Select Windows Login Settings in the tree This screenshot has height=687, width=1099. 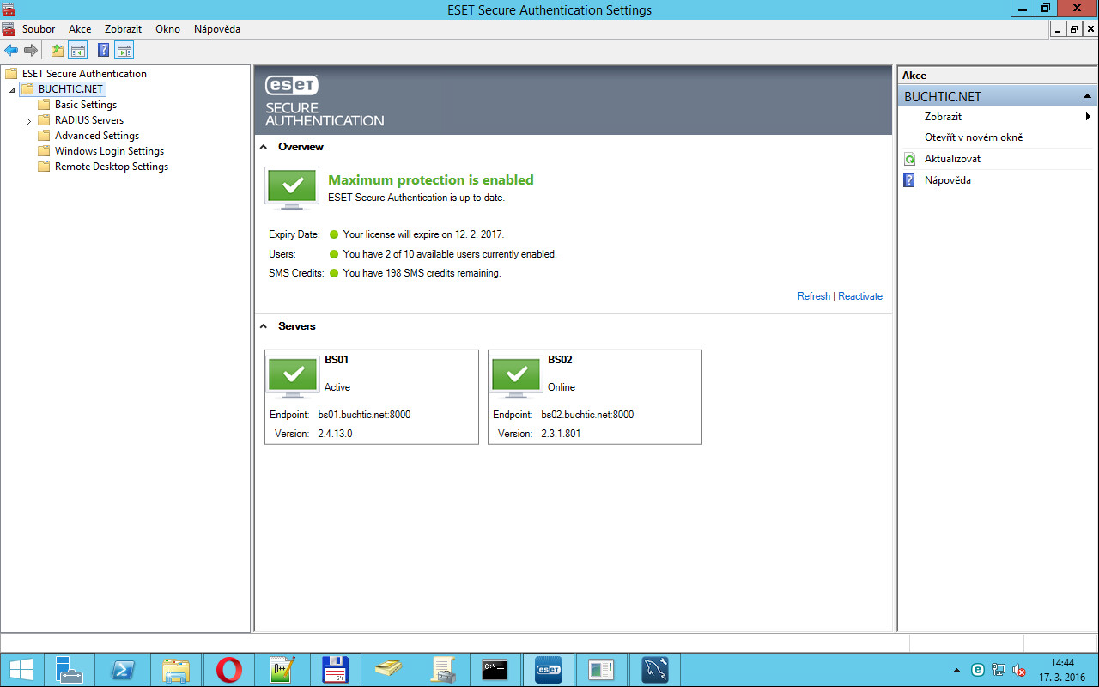[109, 151]
